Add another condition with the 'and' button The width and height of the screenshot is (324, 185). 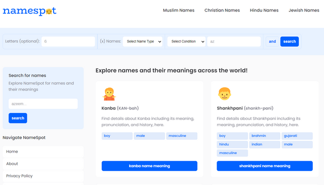coord(272,41)
